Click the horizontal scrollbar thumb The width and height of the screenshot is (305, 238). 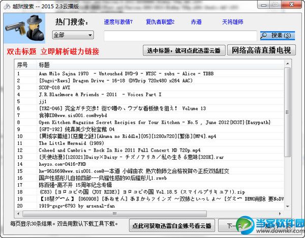pyautogui.click(x=114, y=214)
